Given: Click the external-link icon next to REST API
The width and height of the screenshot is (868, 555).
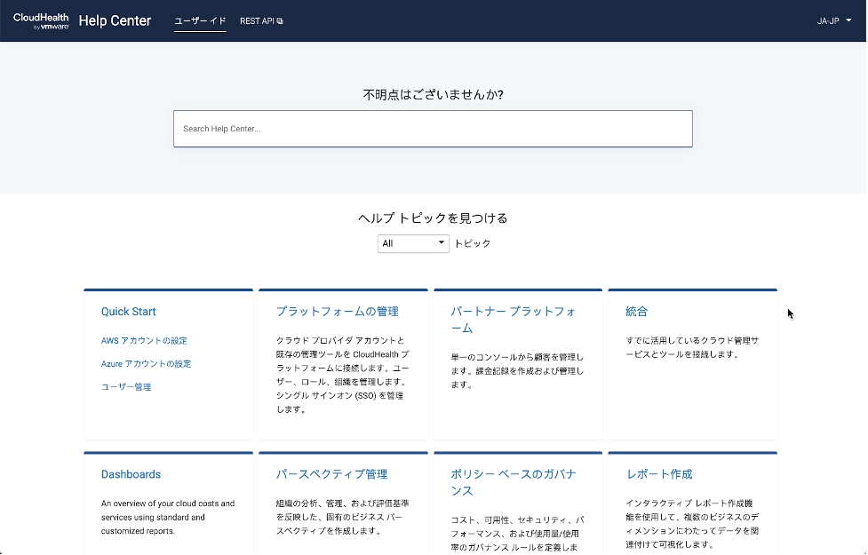Looking at the screenshot, I should [278, 20].
